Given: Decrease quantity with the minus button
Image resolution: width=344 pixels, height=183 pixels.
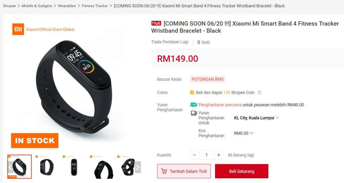Looking at the screenshot, I should [x=195, y=155].
